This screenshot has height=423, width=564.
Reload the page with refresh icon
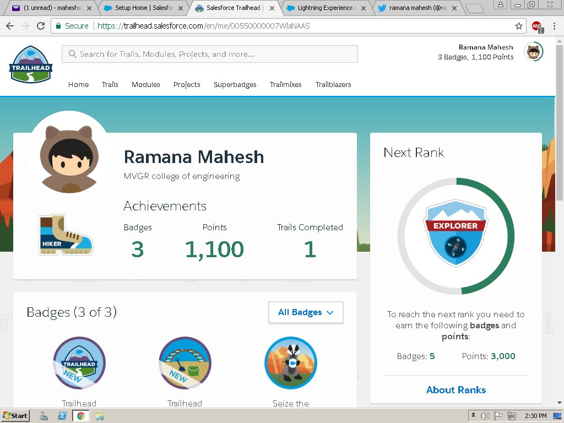tap(41, 26)
